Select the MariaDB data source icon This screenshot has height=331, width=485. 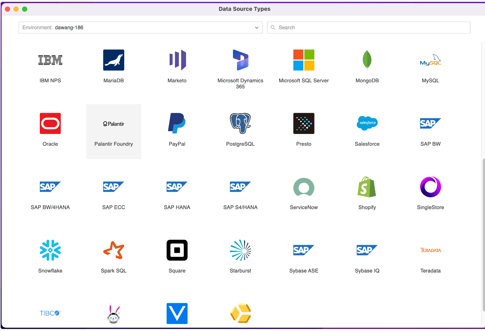tap(113, 60)
